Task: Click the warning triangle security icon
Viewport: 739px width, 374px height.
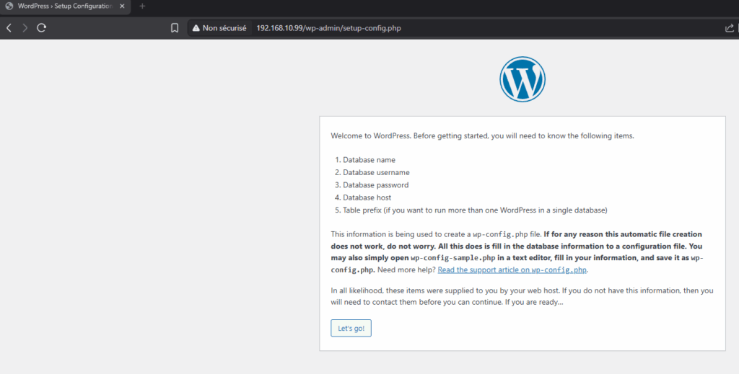Action: tap(195, 28)
